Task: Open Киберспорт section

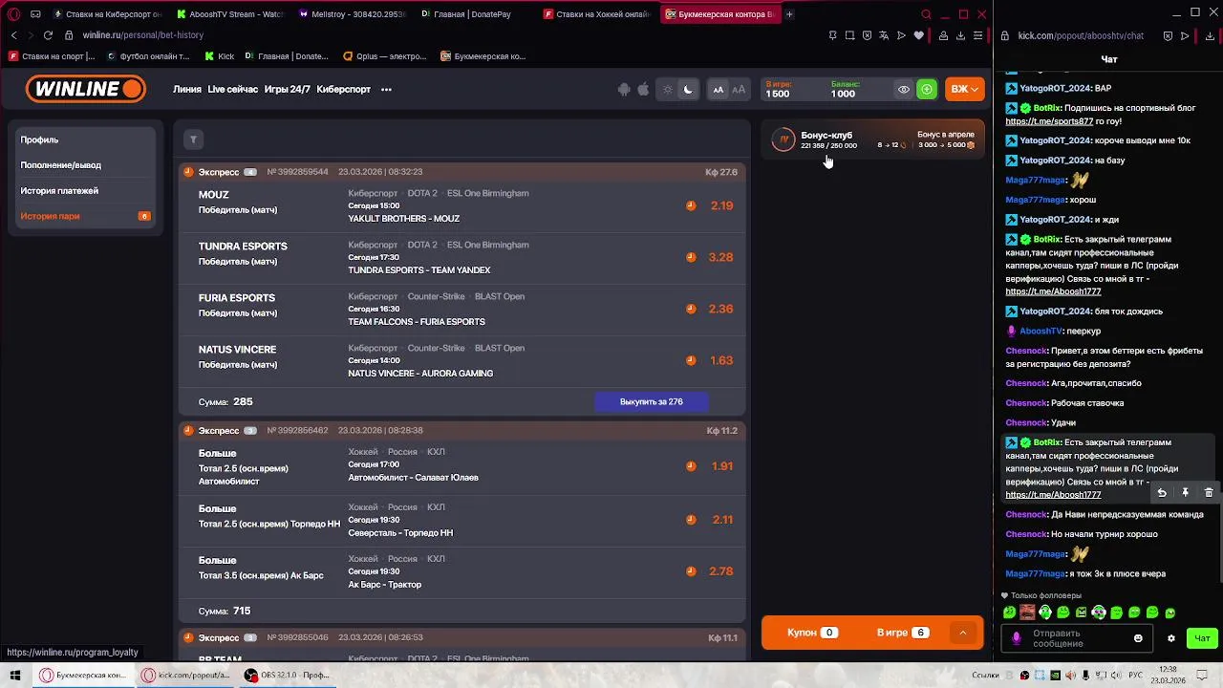Action: [344, 90]
